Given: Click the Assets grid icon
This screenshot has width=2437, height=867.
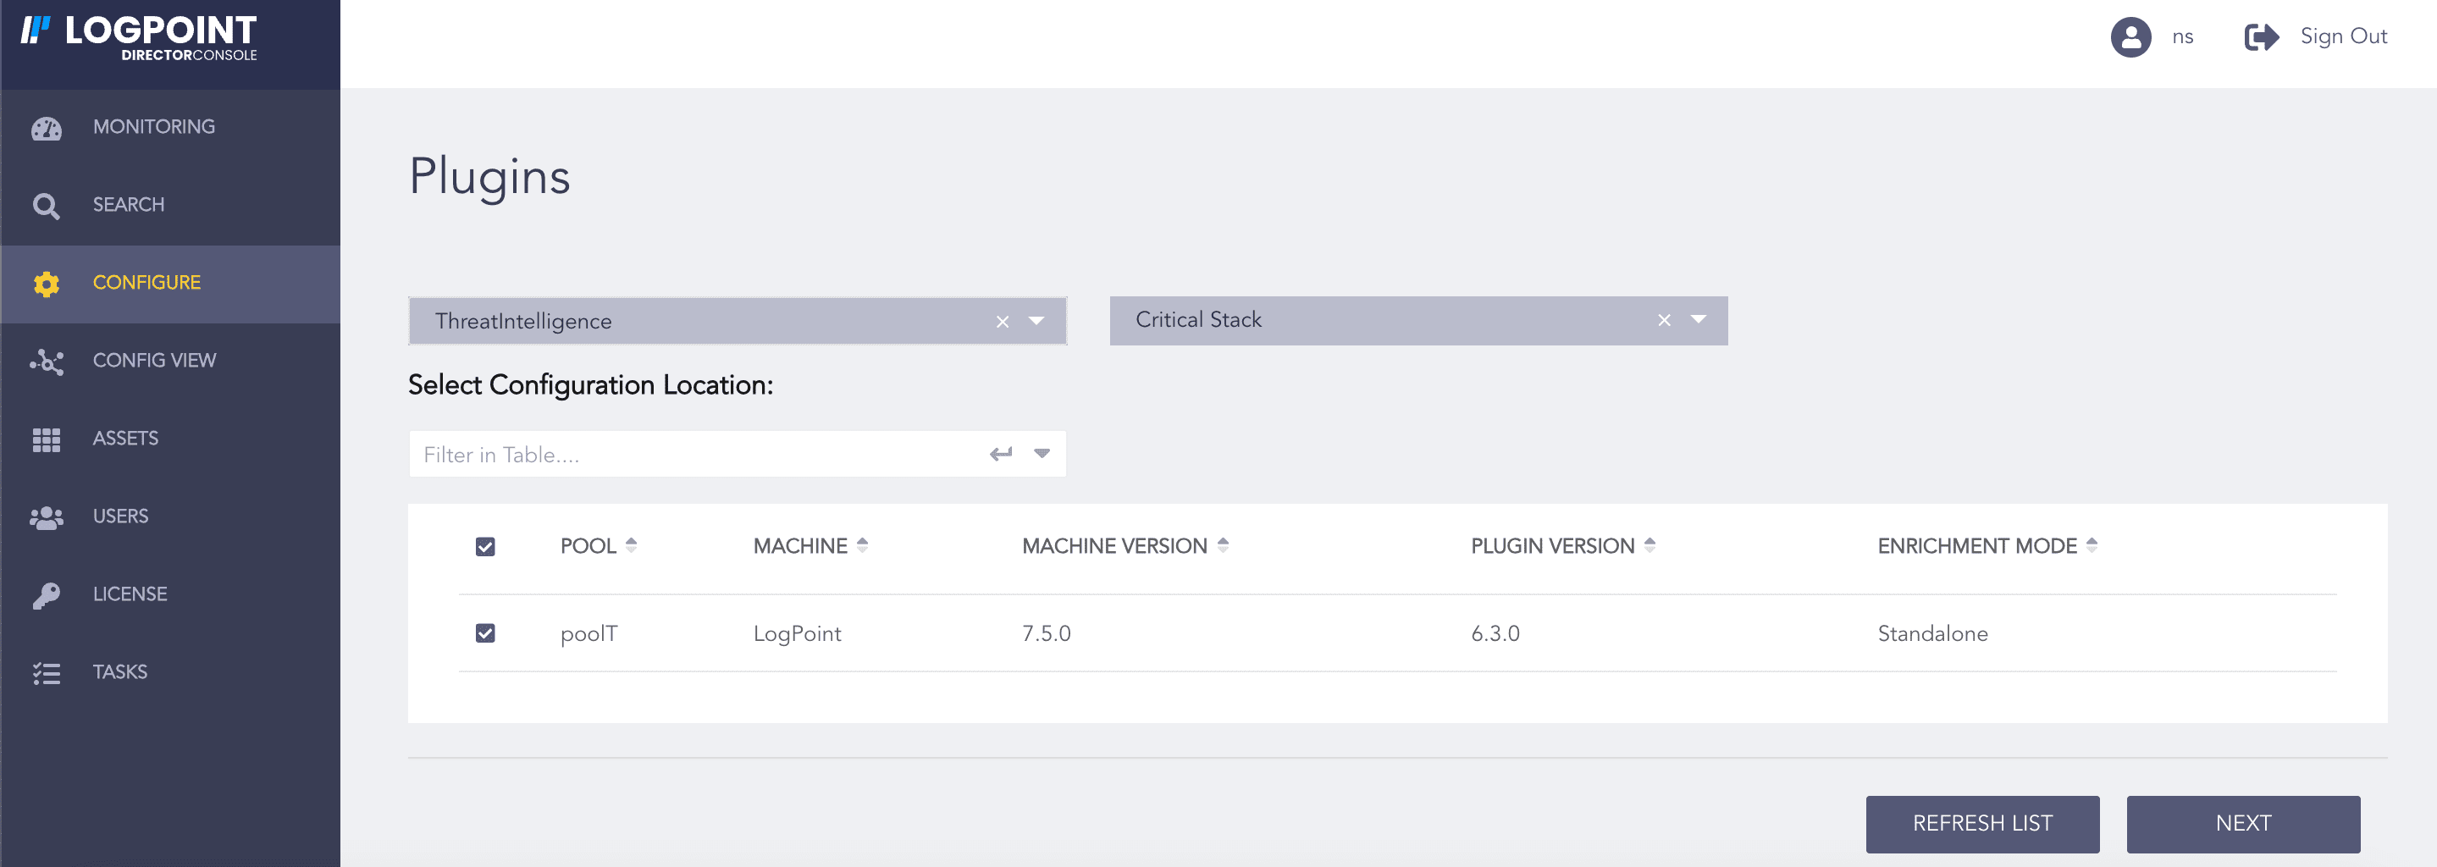Looking at the screenshot, I should pyautogui.click(x=47, y=439).
